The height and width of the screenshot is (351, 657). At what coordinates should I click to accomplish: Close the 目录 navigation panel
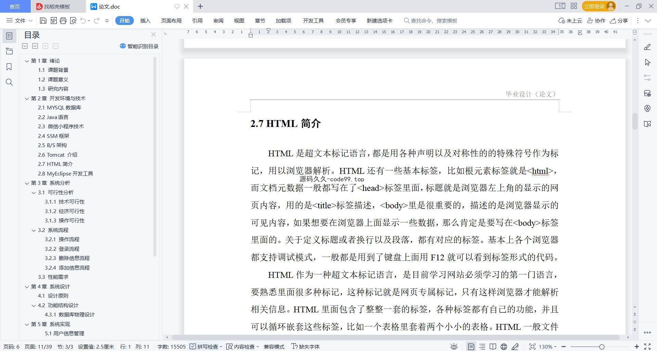point(153,35)
